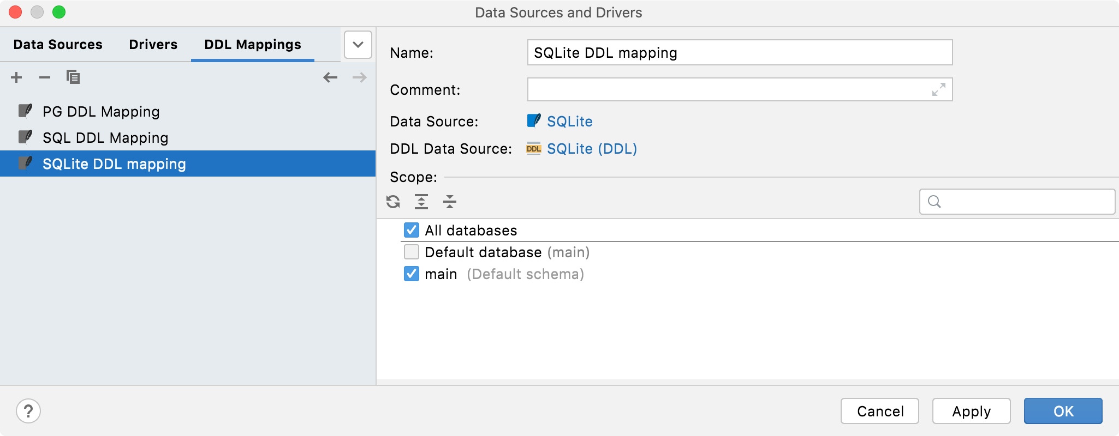This screenshot has width=1119, height=436.
Task: Remove the selected DDL mapping
Action: click(45, 77)
